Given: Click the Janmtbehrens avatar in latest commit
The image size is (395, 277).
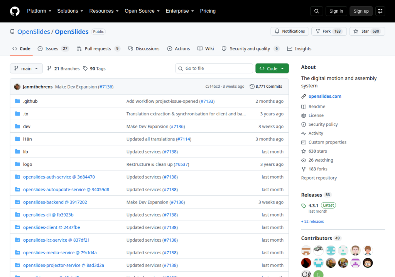Looking at the screenshot, I should (17, 87).
